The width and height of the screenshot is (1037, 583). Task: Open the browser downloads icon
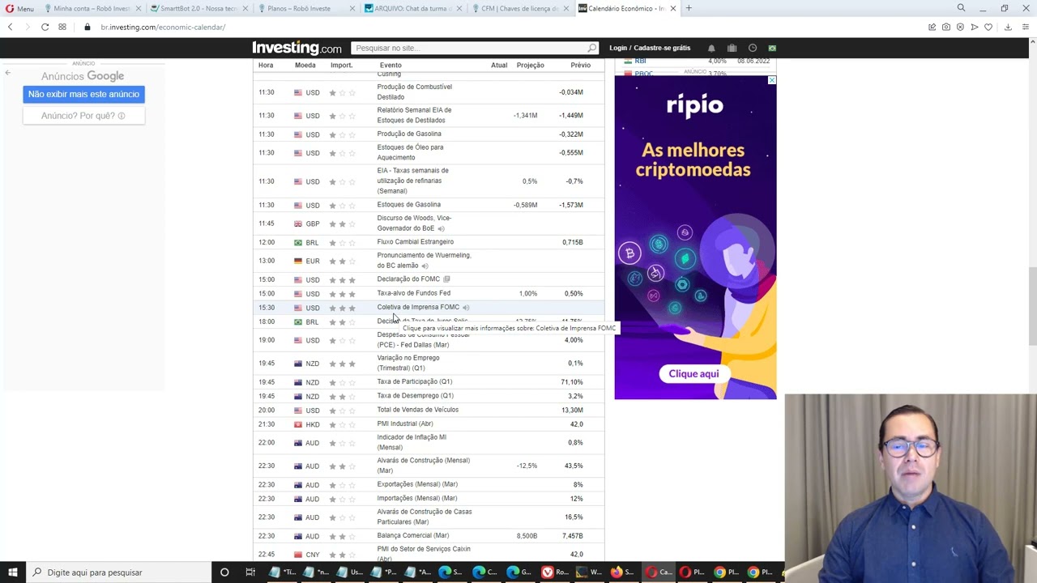click(x=1008, y=27)
